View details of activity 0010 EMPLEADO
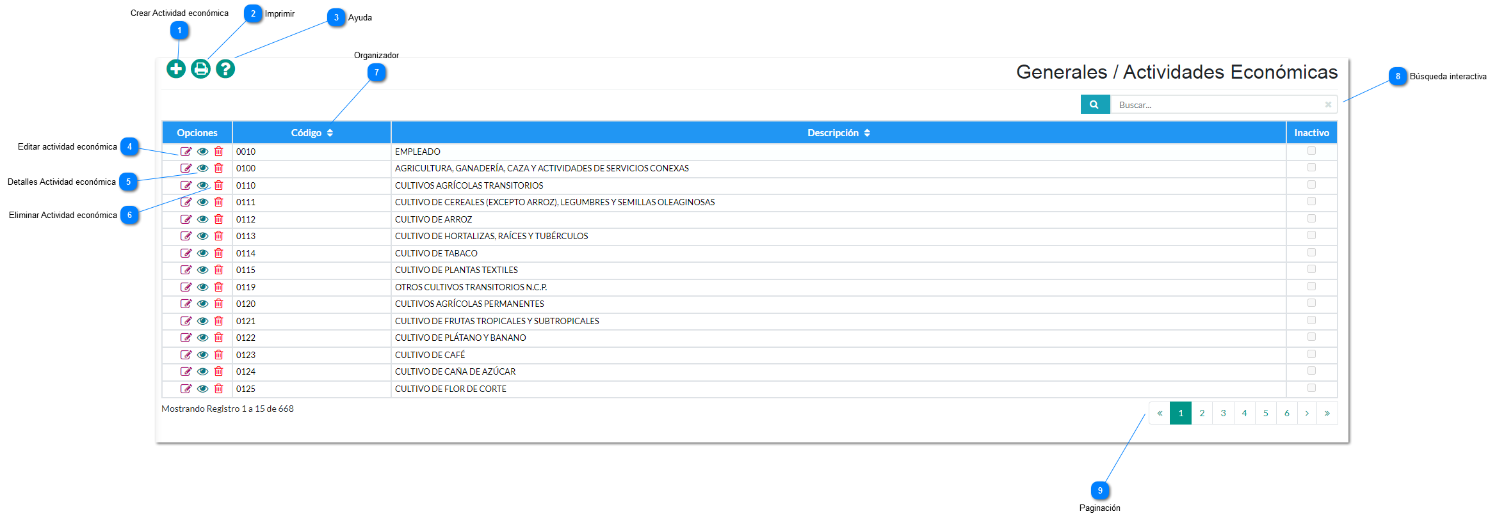The image size is (1497, 523). (x=202, y=152)
